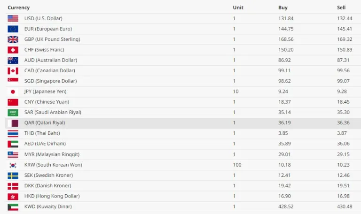Click the UK flag icon
This screenshot has width=361, height=214.
[13, 39]
